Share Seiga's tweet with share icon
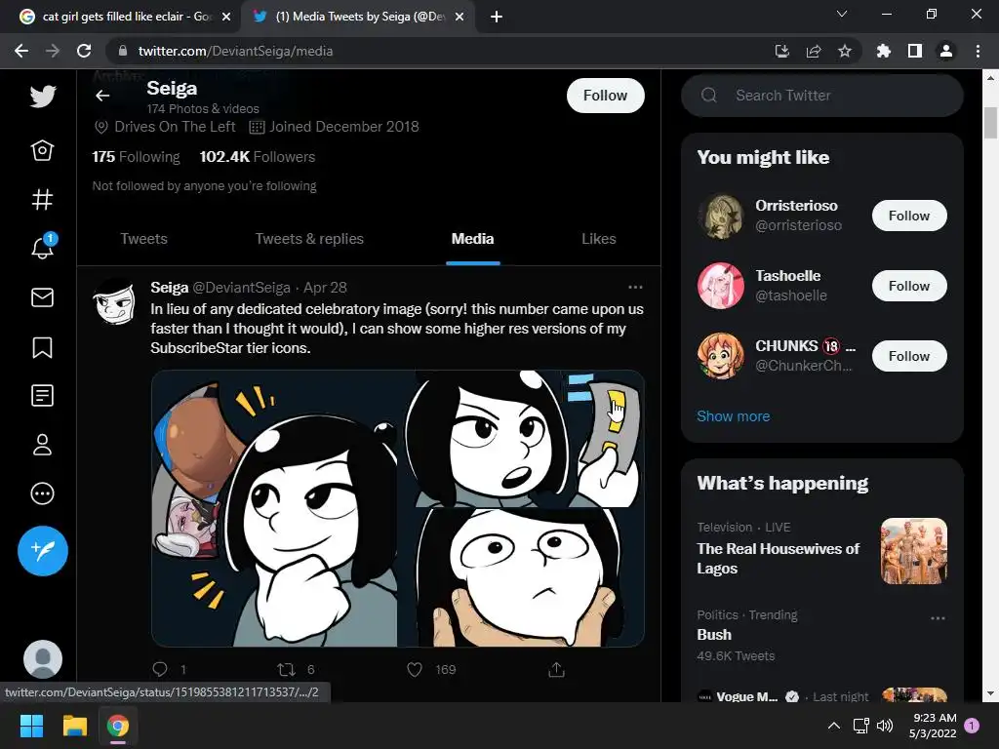The width and height of the screenshot is (999, 749). pos(556,669)
